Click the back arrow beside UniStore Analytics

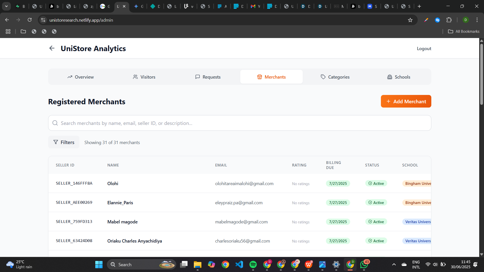pyautogui.click(x=52, y=48)
